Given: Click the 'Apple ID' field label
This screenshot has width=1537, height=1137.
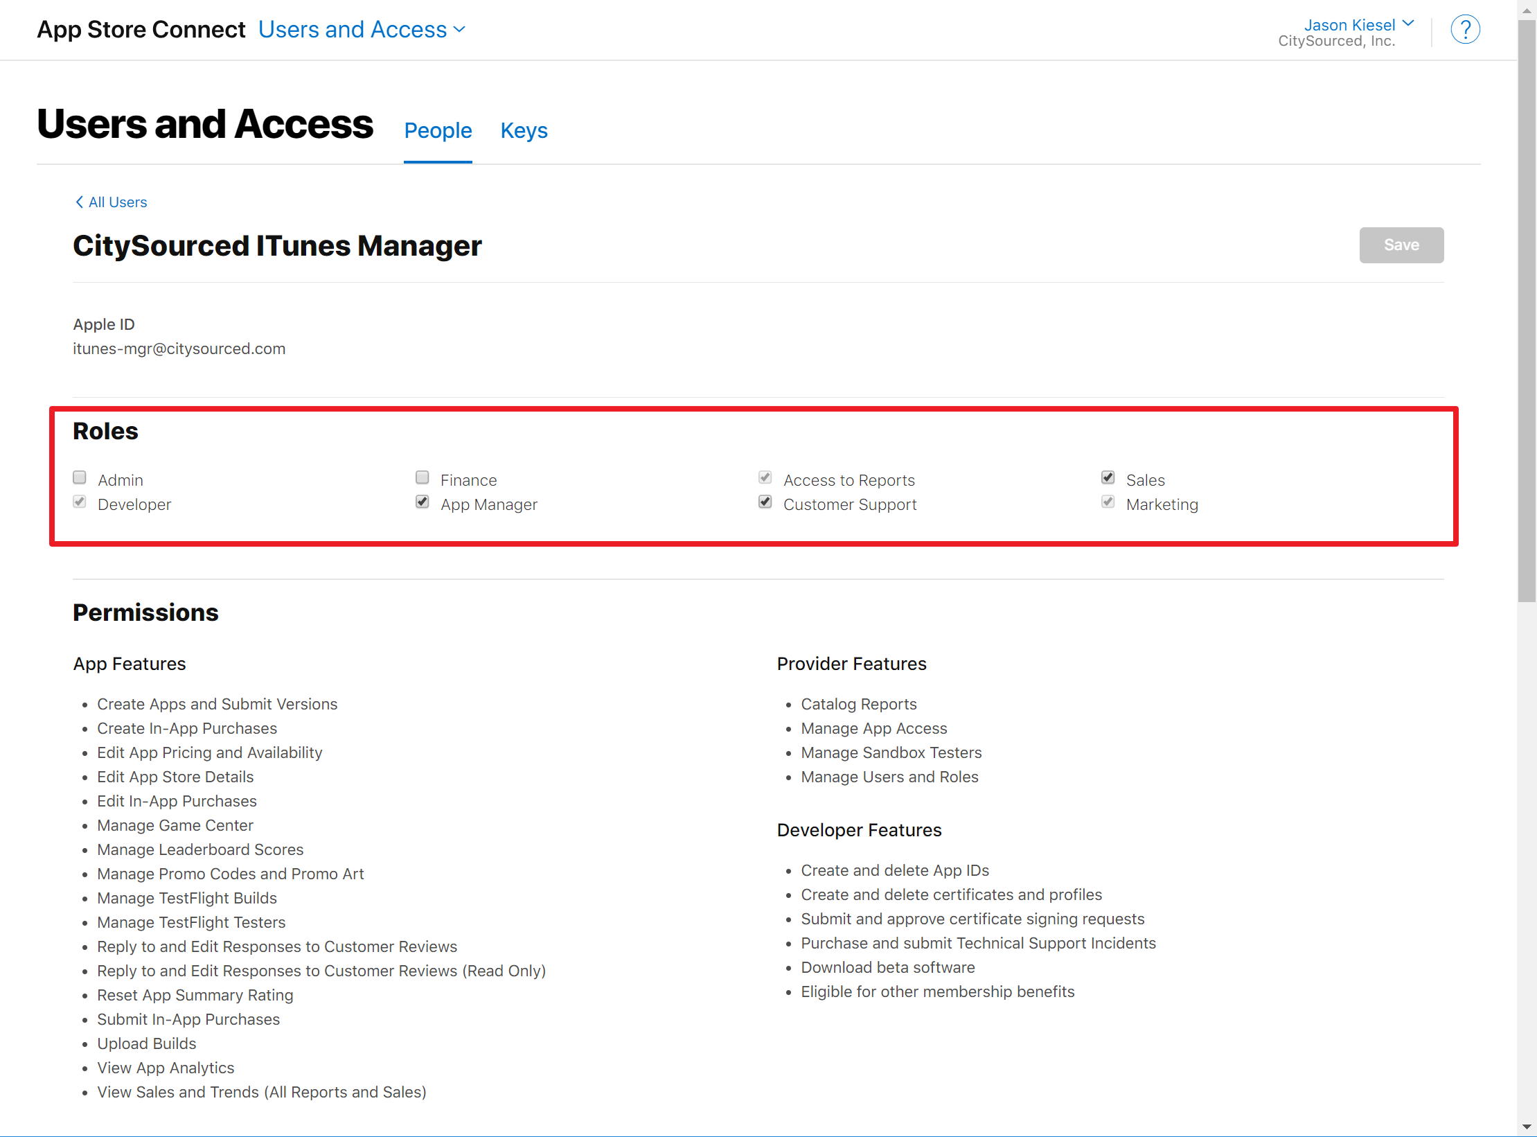Looking at the screenshot, I should (104, 324).
